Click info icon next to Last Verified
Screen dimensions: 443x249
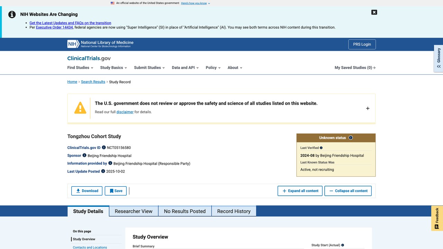click(321, 148)
